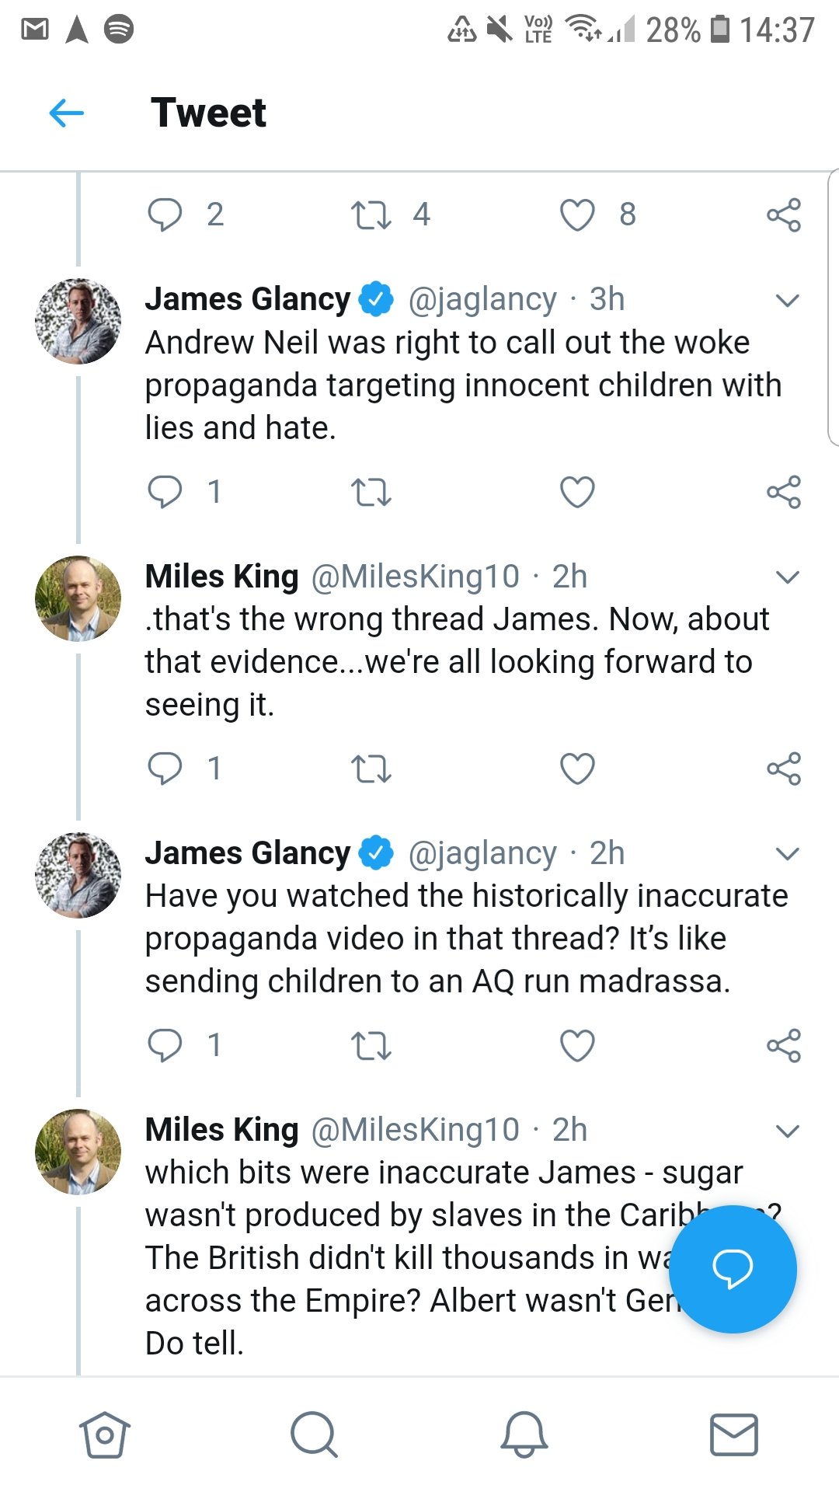The height and width of the screenshot is (1492, 839).
Task: Tap the back arrow next to Tweet
Action: (67, 113)
